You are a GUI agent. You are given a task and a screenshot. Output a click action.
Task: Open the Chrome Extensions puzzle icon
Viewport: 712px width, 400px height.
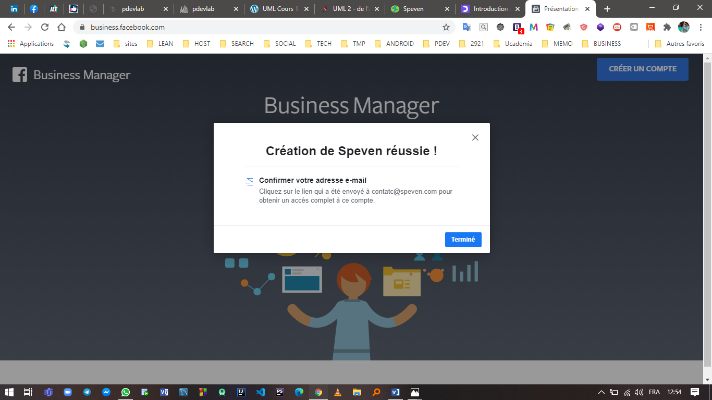pyautogui.click(x=667, y=27)
